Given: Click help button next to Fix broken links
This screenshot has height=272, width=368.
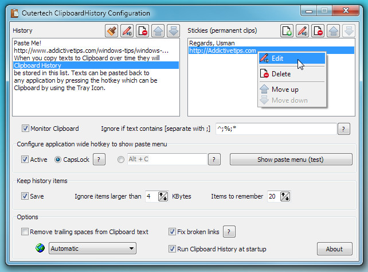Looking at the screenshot, I should (229, 232).
